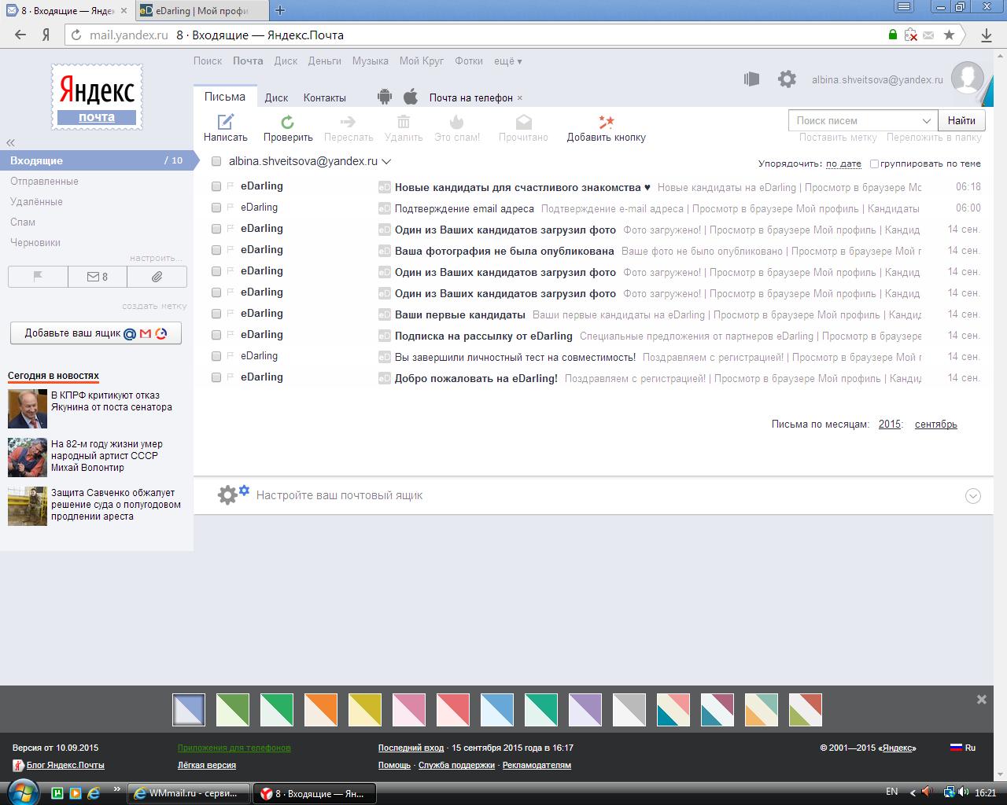This screenshot has width=1007, height=805.
Task: Filter important mail with the flag icon
Action: (38, 277)
